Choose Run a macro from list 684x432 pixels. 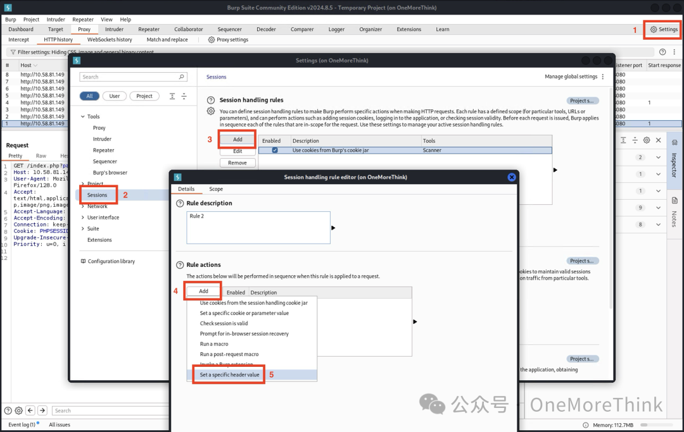click(214, 344)
